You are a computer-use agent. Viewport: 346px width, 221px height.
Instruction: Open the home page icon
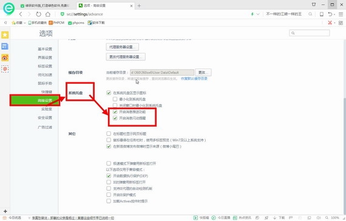48,15
